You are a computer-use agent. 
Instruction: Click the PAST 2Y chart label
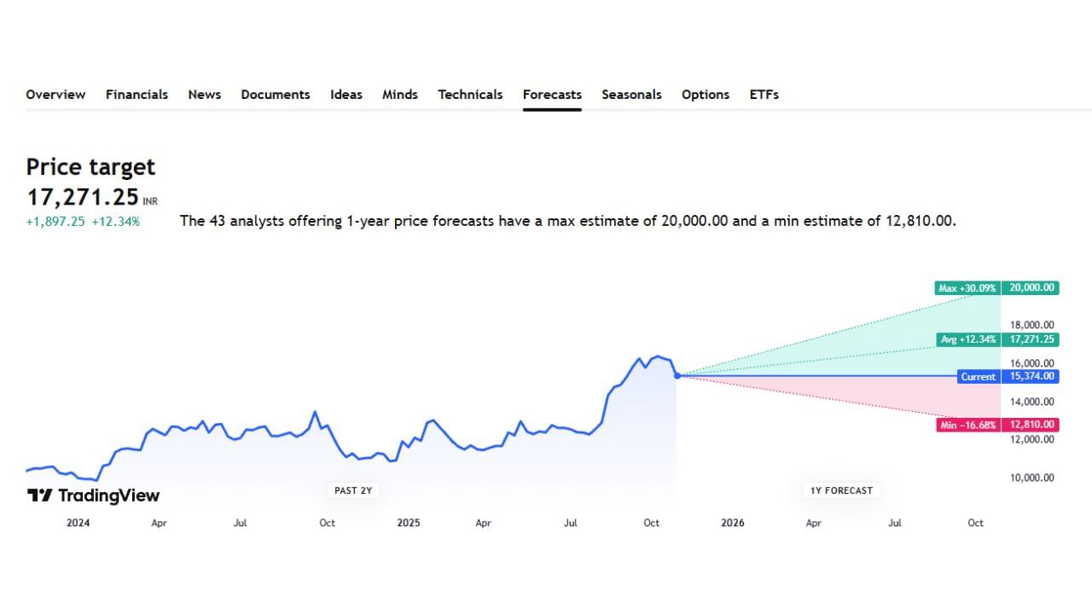(352, 490)
